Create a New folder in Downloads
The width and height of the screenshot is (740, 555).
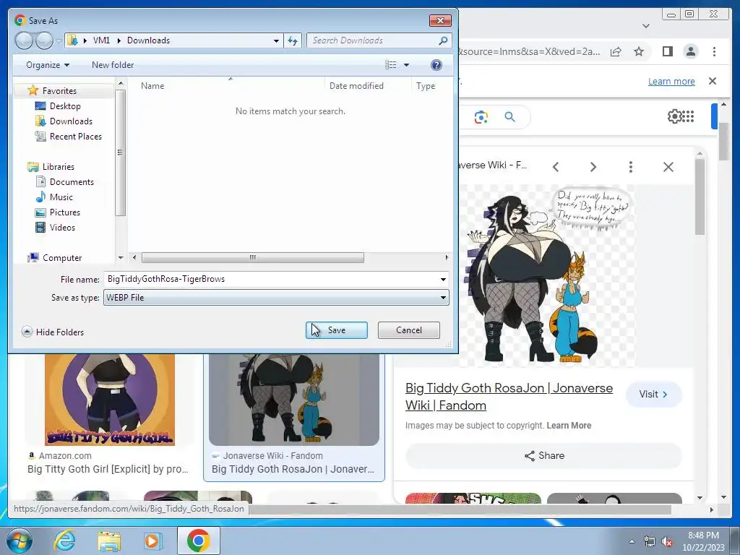[113, 64]
